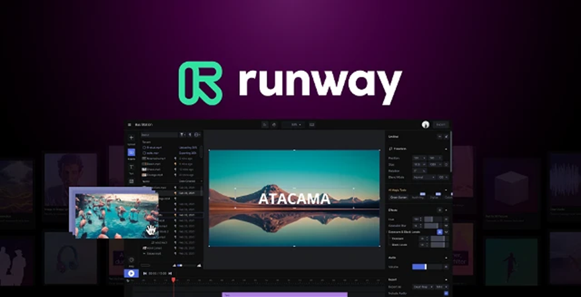Image resolution: width=581 pixels, height=297 pixels.
Task: Click the Position Y value field
Action: pos(434,158)
